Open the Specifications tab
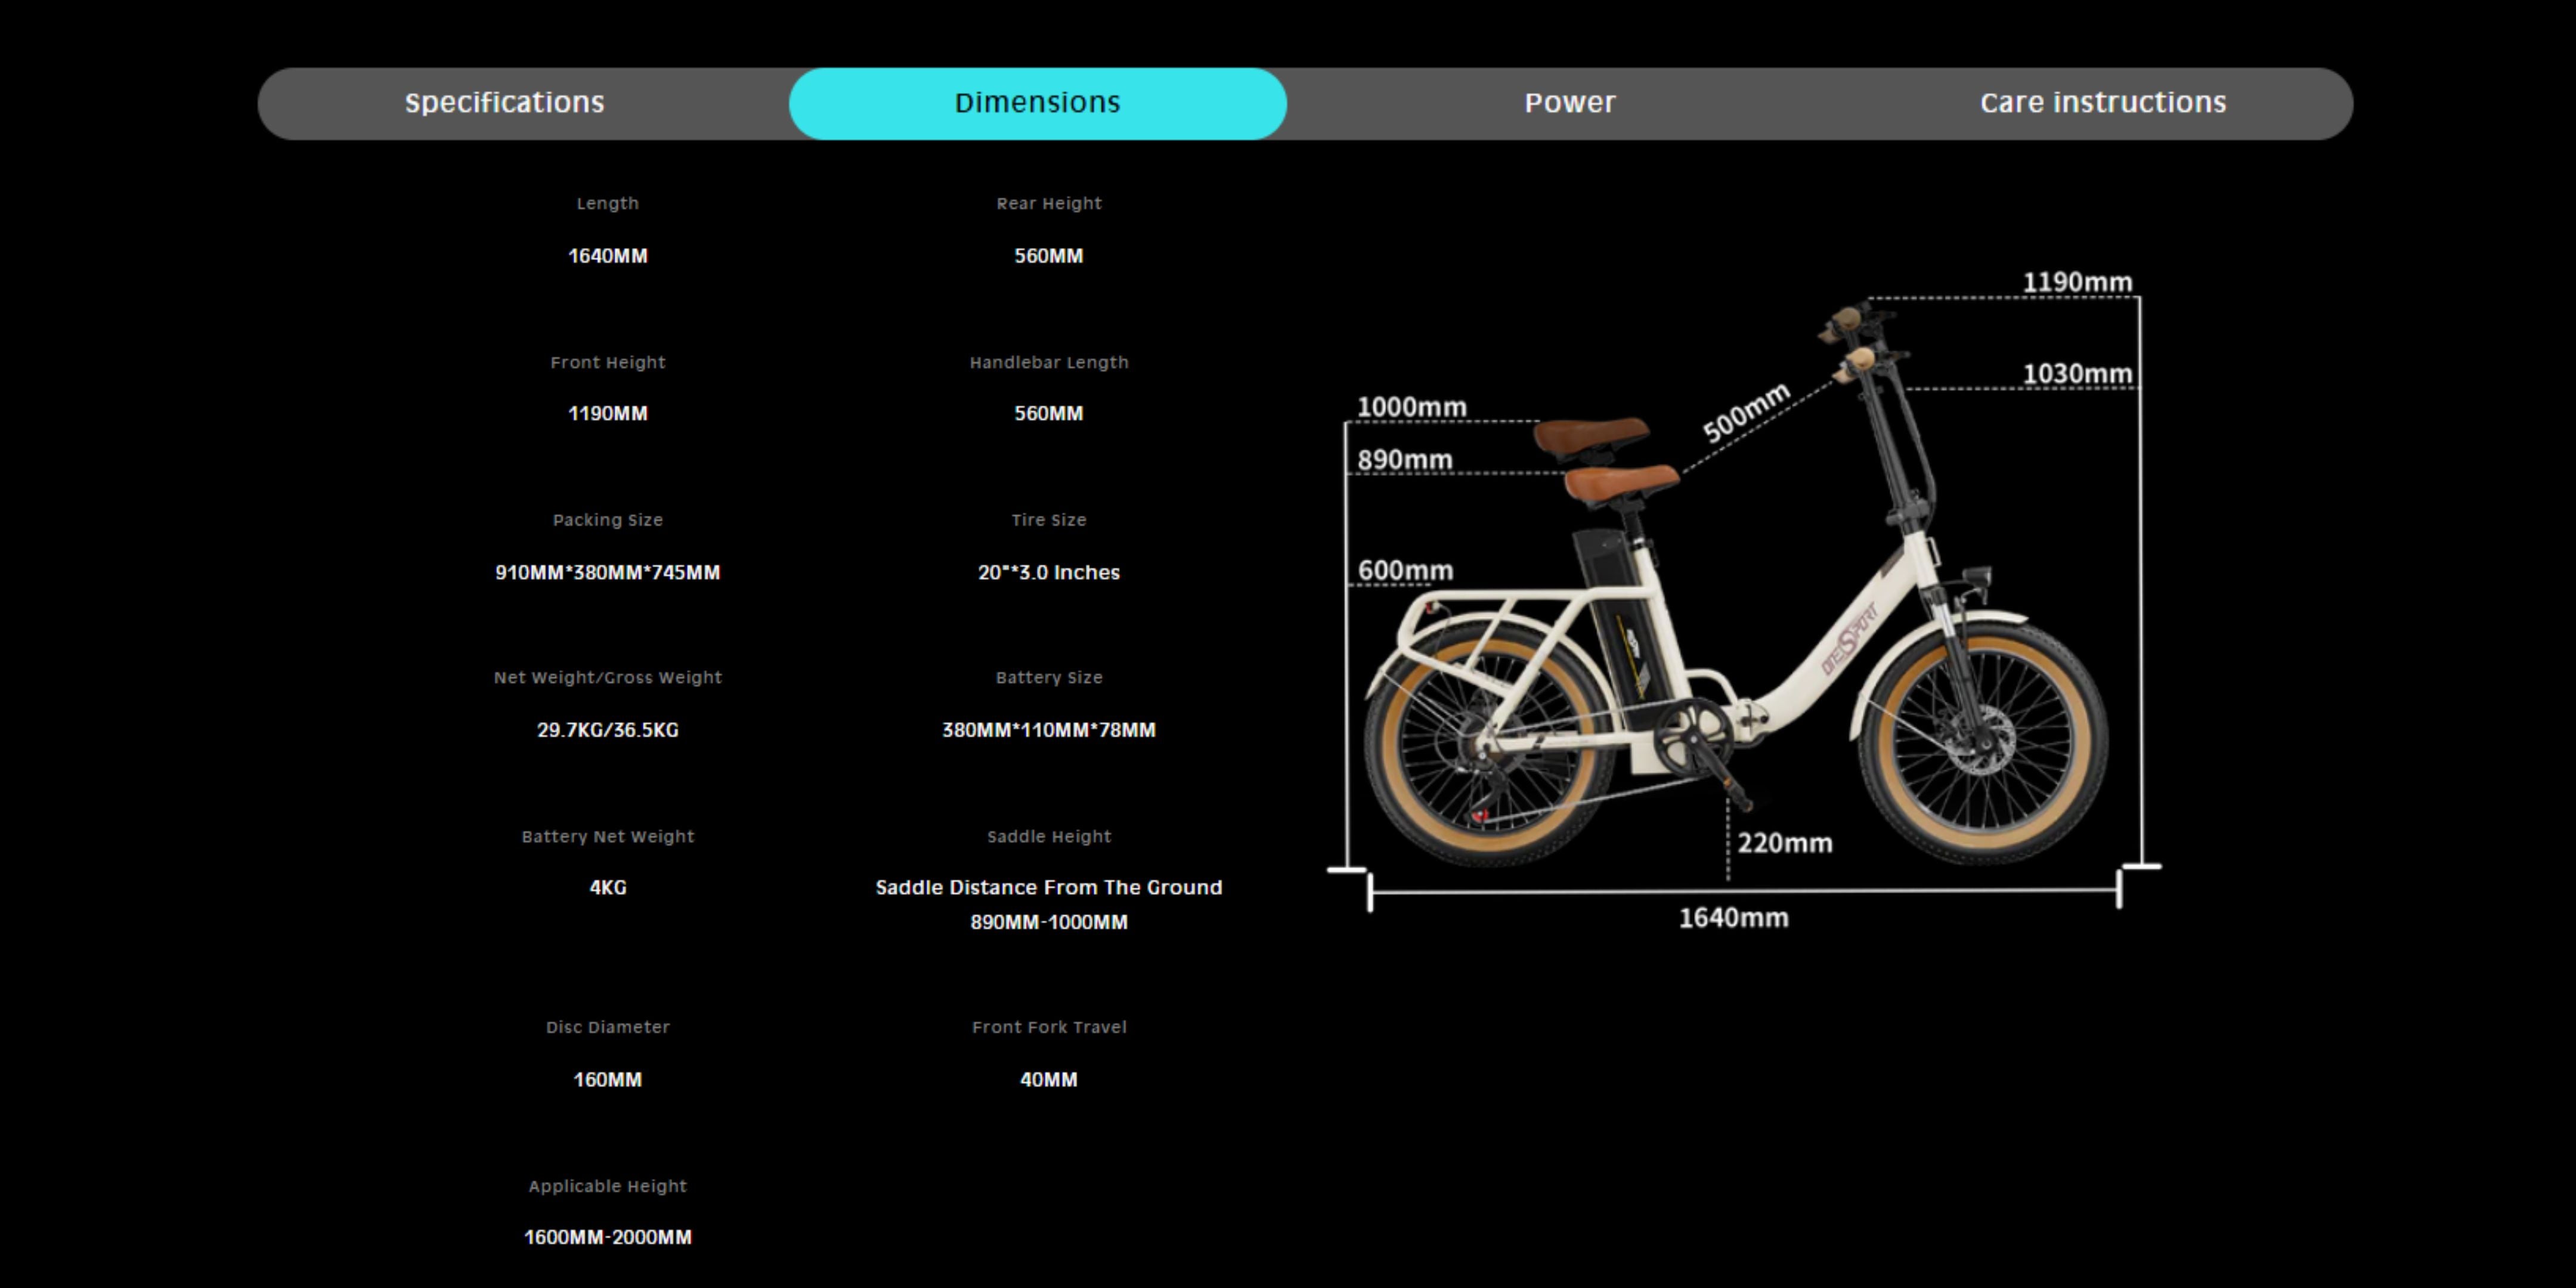This screenshot has width=2576, height=1288. [x=505, y=103]
